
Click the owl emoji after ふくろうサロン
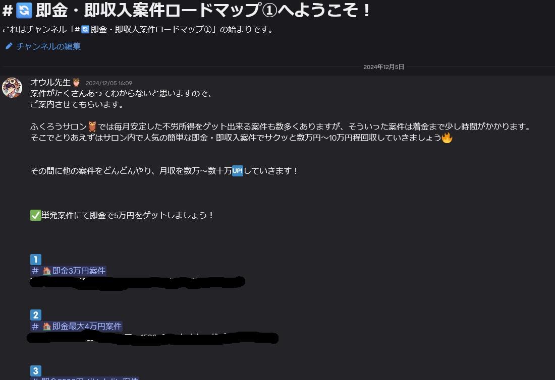[92, 126]
